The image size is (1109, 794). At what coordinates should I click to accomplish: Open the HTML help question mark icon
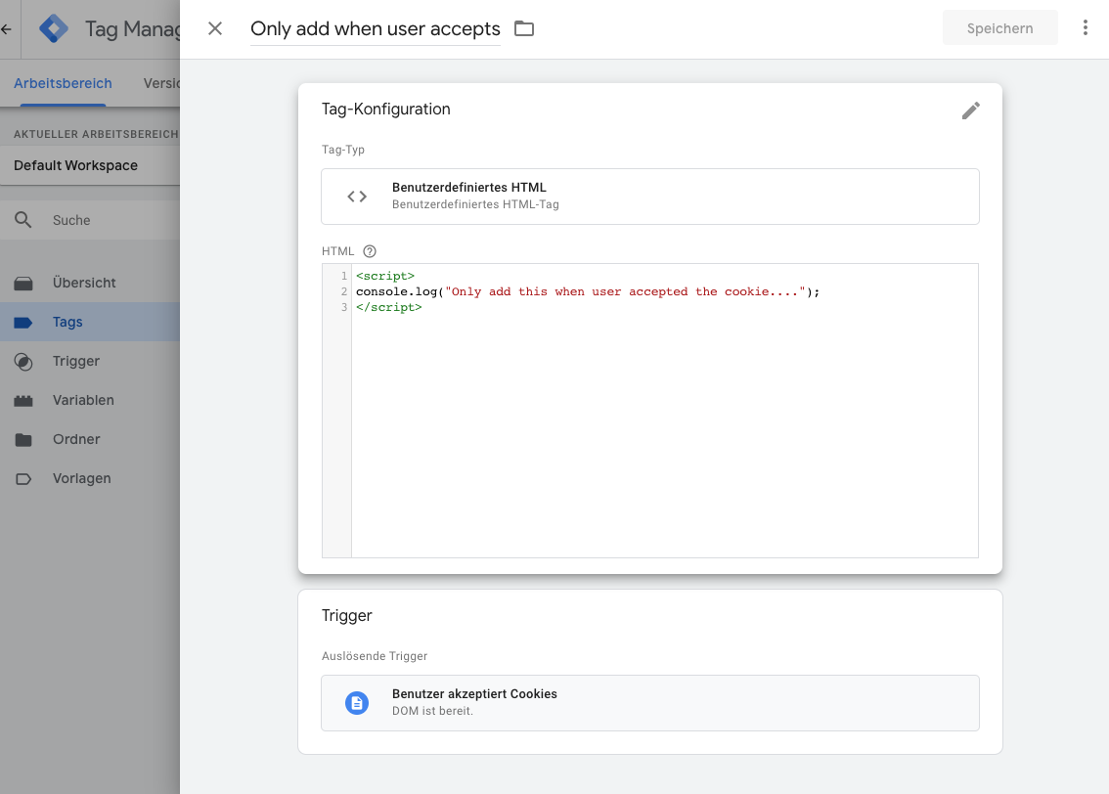point(369,251)
